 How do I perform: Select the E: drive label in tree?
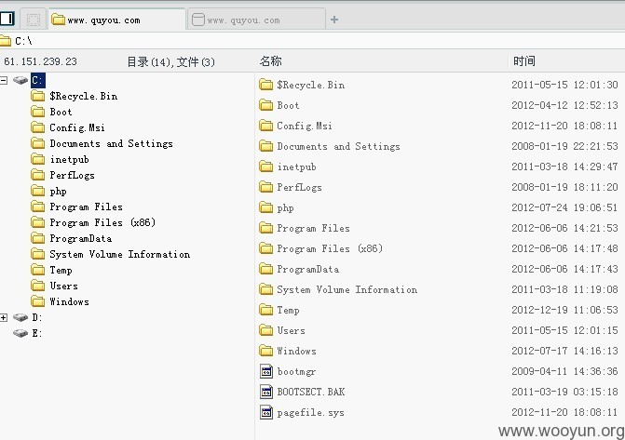[x=36, y=333]
